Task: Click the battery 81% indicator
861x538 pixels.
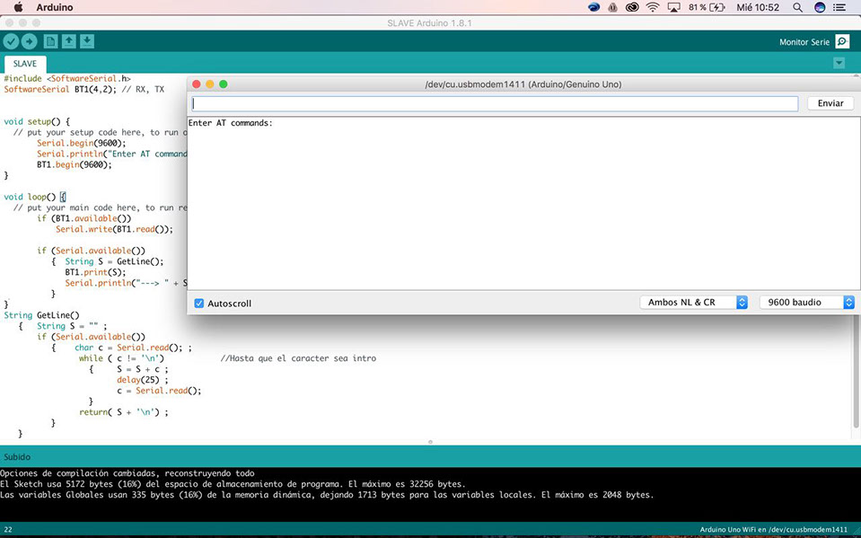Action: point(707,7)
